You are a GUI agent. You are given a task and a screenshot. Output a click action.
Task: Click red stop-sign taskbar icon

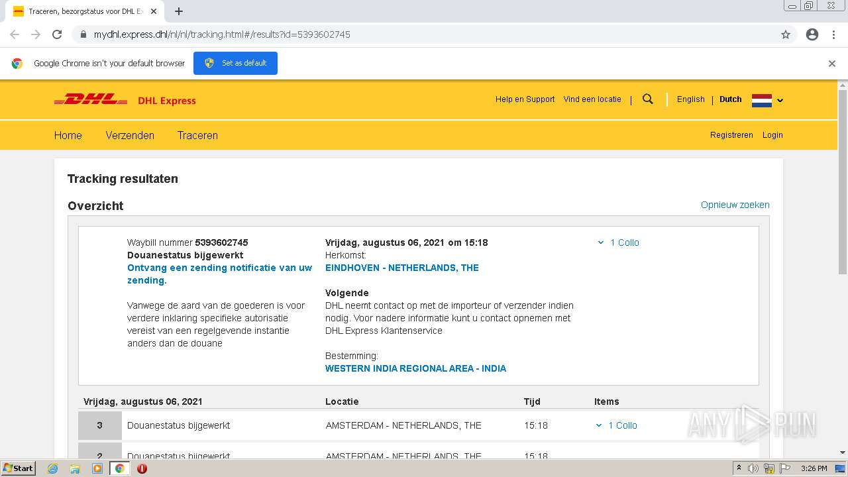142,468
